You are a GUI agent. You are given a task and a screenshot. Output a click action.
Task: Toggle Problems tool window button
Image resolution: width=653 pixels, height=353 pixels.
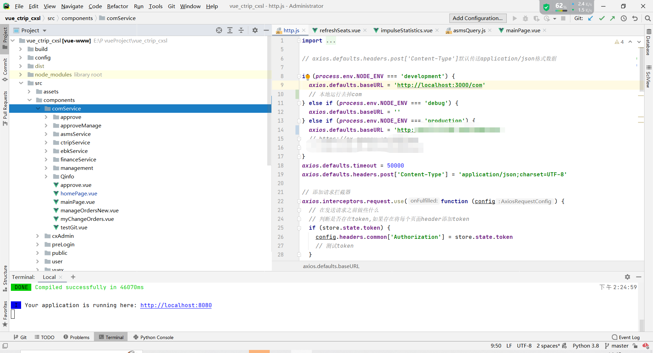pyautogui.click(x=77, y=337)
